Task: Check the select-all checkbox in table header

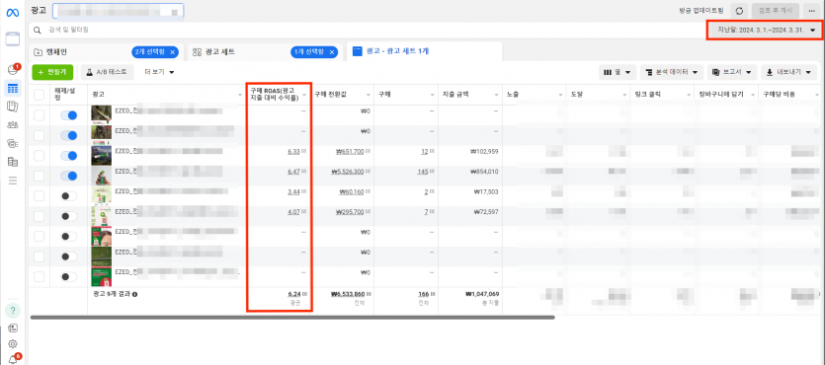Action: point(40,95)
